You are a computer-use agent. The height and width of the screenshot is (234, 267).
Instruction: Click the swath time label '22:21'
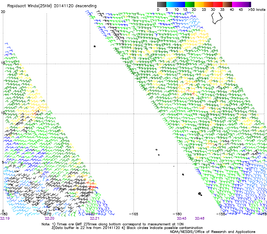point(95,219)
